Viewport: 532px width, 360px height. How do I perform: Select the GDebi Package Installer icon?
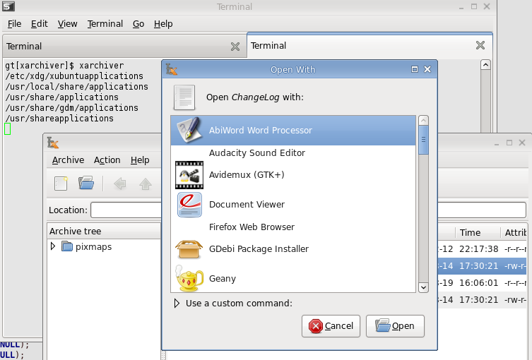(189, 249)
